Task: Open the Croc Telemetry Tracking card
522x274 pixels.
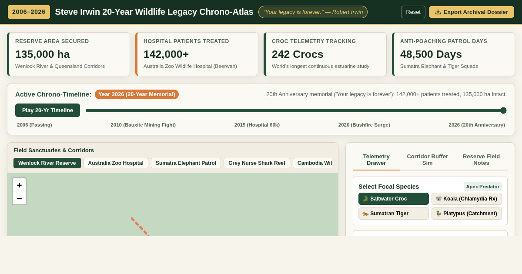Action: click(325, 54)
